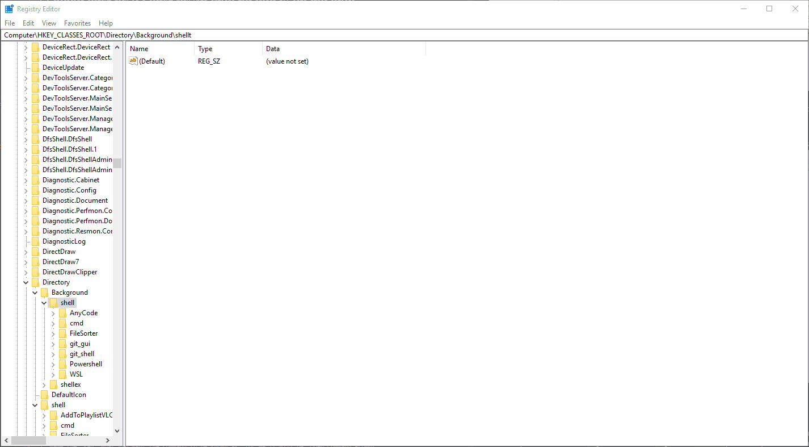Click the AnyCode folder icon
Screen dimensions: 809x447
62,312
